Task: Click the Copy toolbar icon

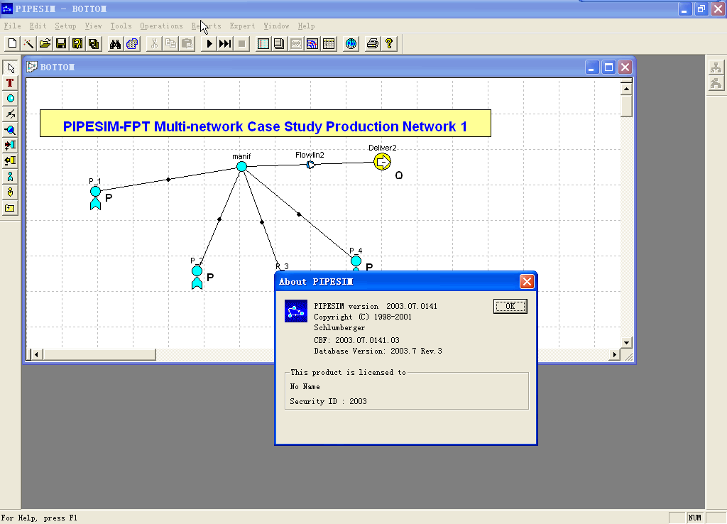Action: (170, 44)
